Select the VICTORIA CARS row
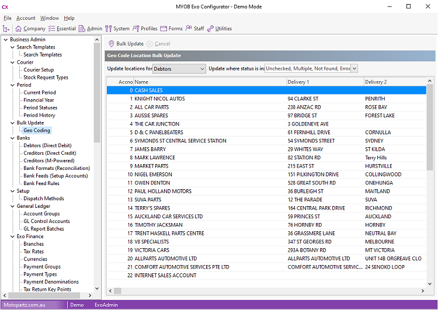Image resolution: width=438 pixels, height=310 pixels. pyautogui.click(x=266, y=250)
